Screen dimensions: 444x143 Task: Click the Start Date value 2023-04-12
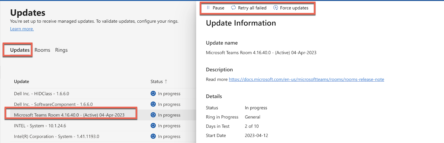(256, 136)
